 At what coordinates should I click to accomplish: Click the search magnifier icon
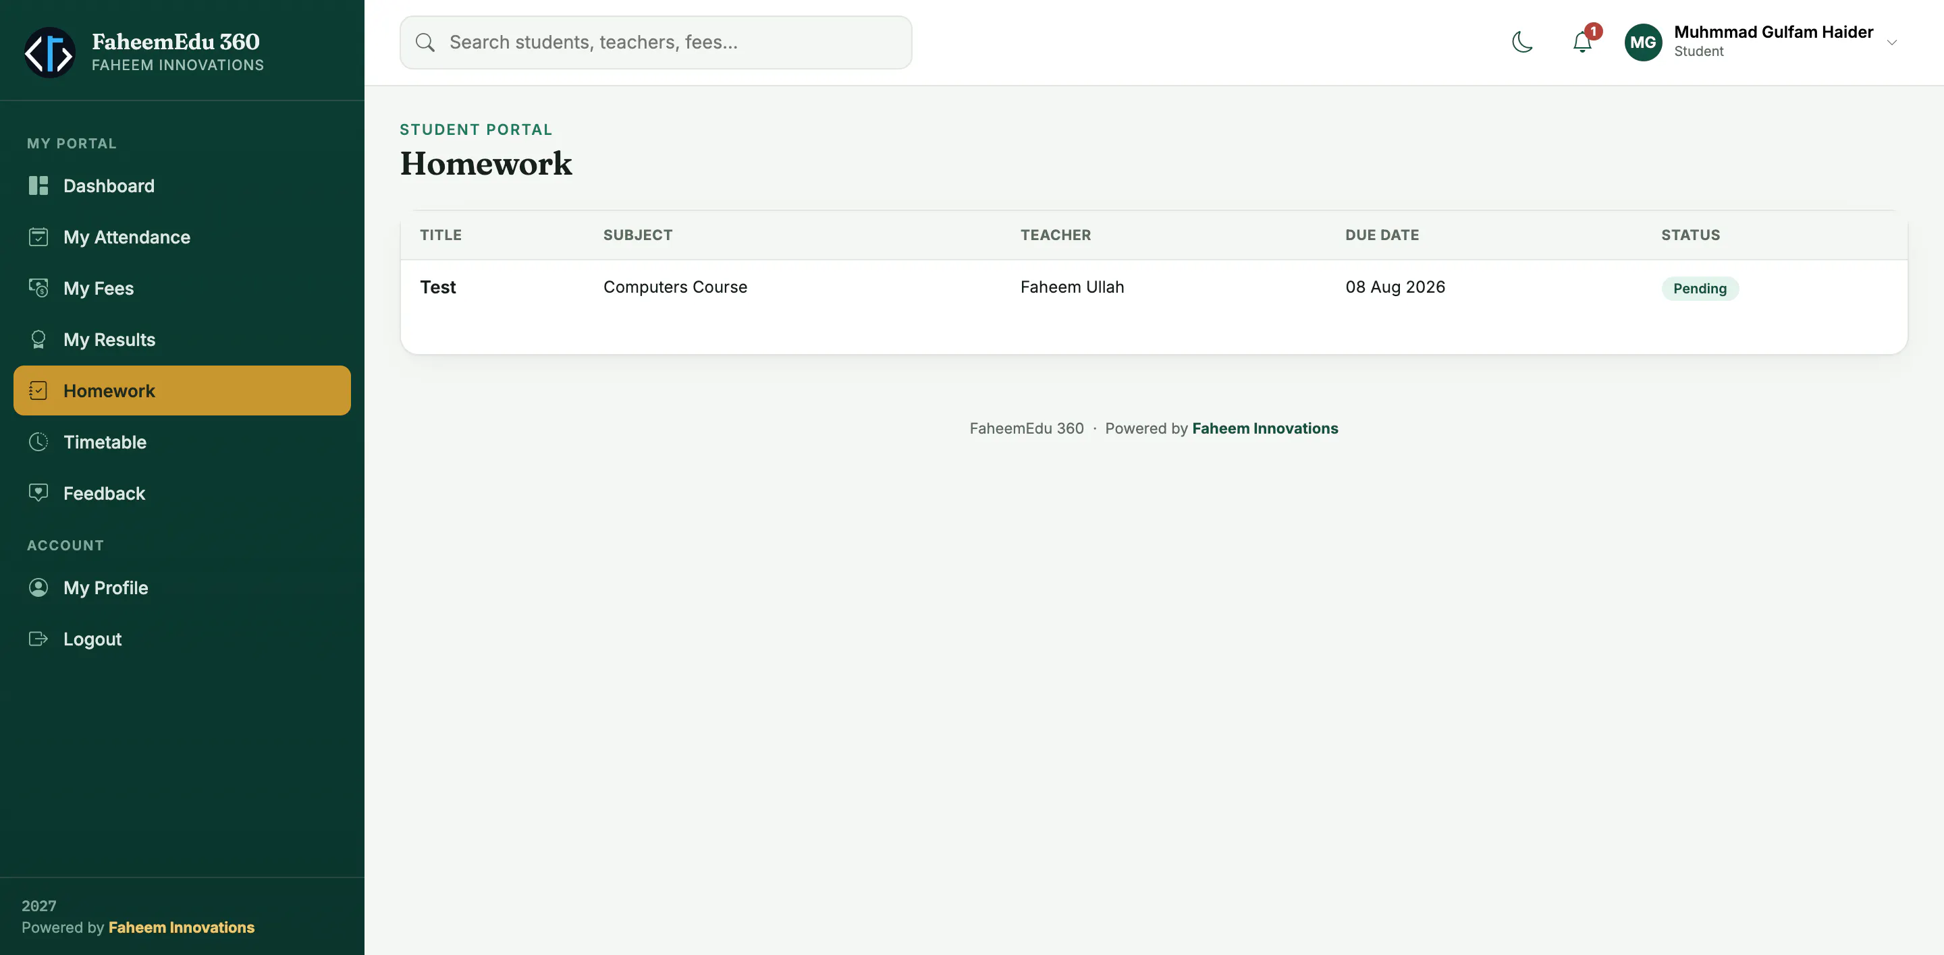click(x=426, y=42)
